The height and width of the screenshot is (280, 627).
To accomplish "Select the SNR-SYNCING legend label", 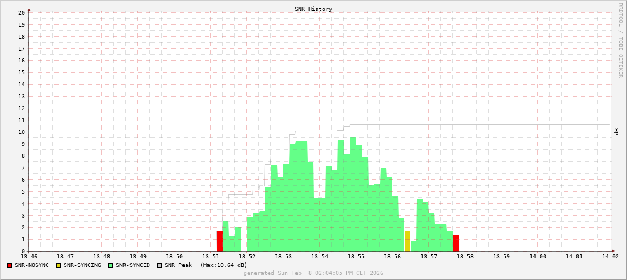I will [82, 265].
